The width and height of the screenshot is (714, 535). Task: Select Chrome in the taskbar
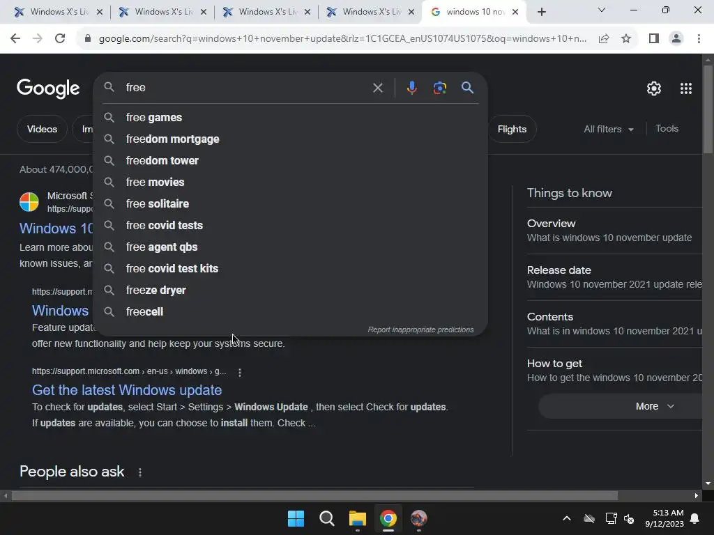tap(388, 518)
